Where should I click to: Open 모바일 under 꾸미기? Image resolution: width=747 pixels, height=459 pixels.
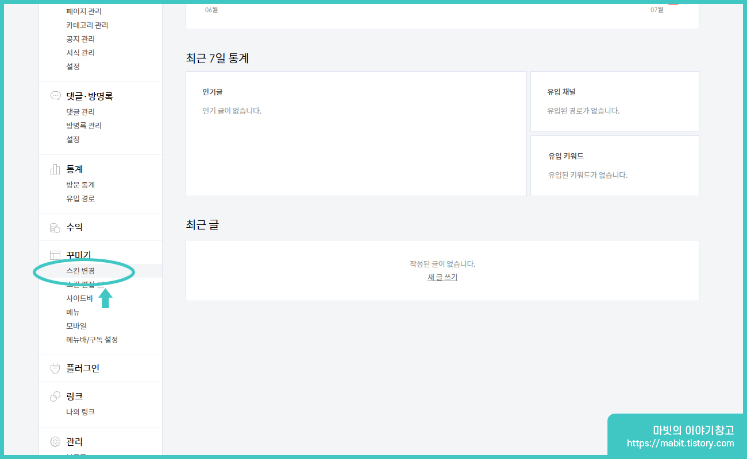(76, 326)
